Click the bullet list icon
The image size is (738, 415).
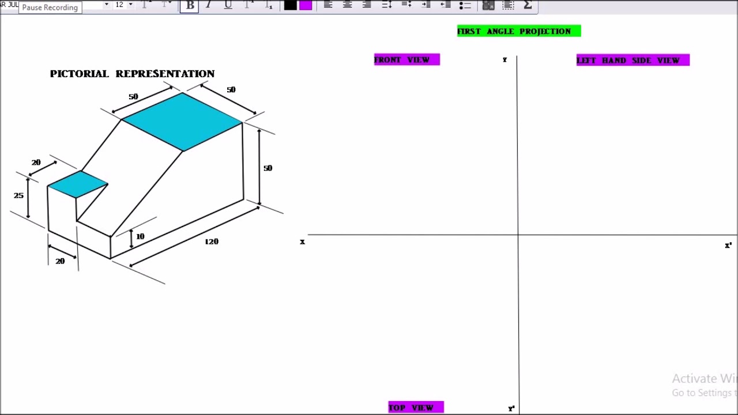[x=465, y=5]
